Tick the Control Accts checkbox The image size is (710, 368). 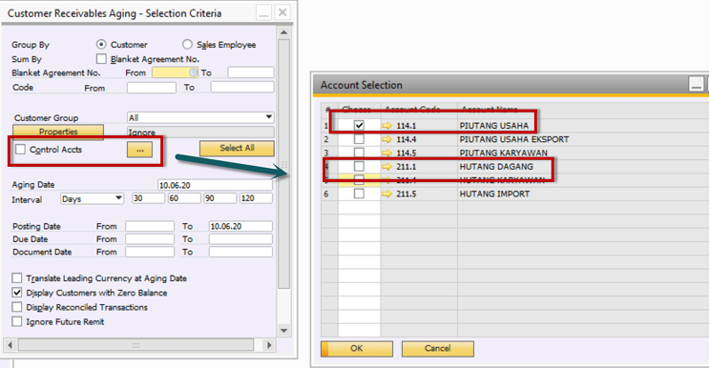[x=20, y=149]
